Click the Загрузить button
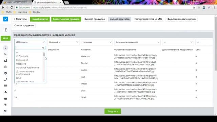217x122 pixels. tap(113, 111)
